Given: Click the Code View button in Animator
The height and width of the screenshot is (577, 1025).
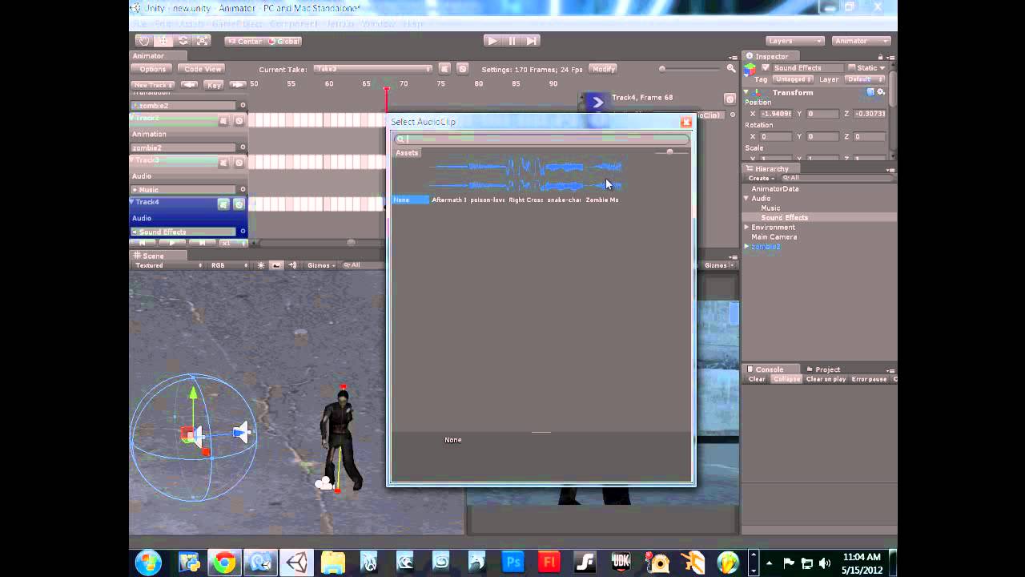Looking at the screenshot, I should click(201, 69).
